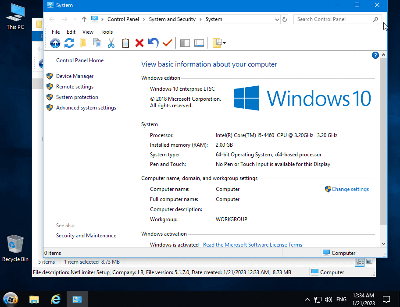Click the volume speaker tray icon

(329, 300)
